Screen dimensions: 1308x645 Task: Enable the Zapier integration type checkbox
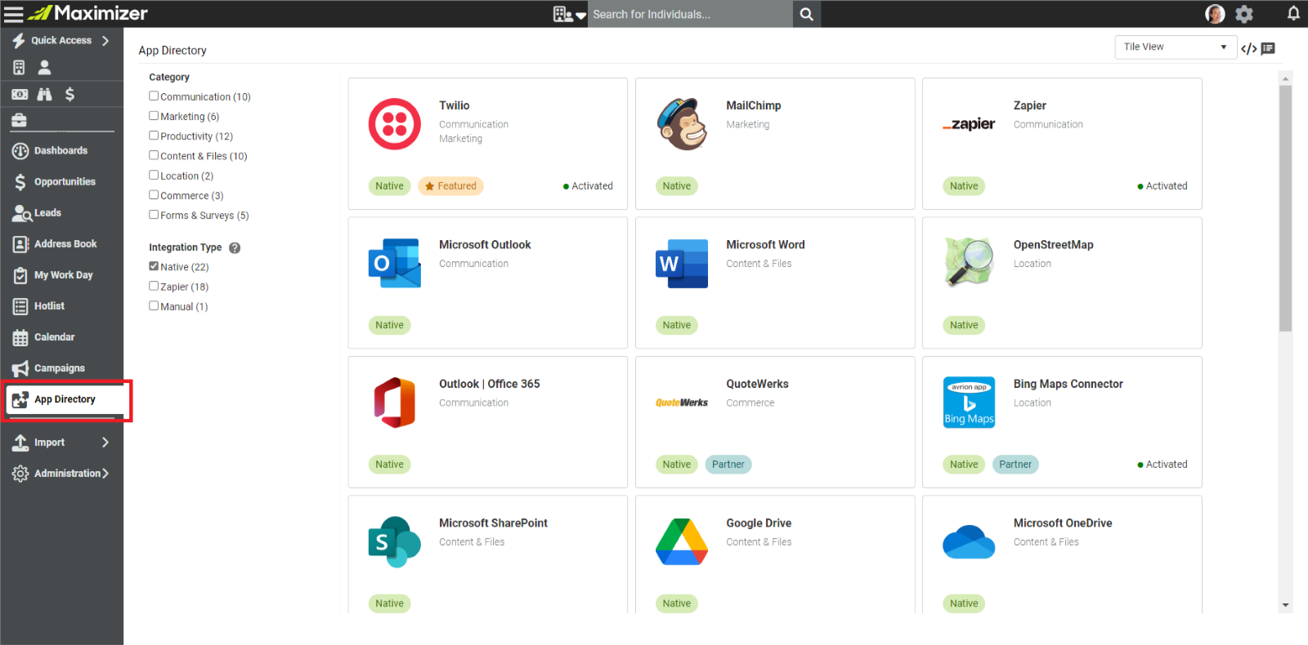point(154,287)
